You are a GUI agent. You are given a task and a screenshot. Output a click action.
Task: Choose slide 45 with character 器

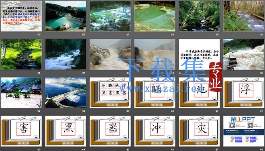[x=110, y=131]
